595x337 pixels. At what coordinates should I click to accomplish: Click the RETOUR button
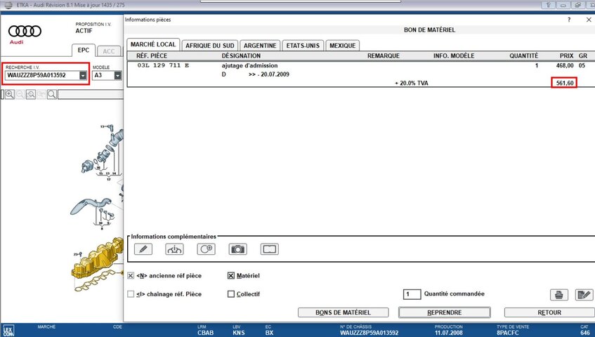(549, 312)
